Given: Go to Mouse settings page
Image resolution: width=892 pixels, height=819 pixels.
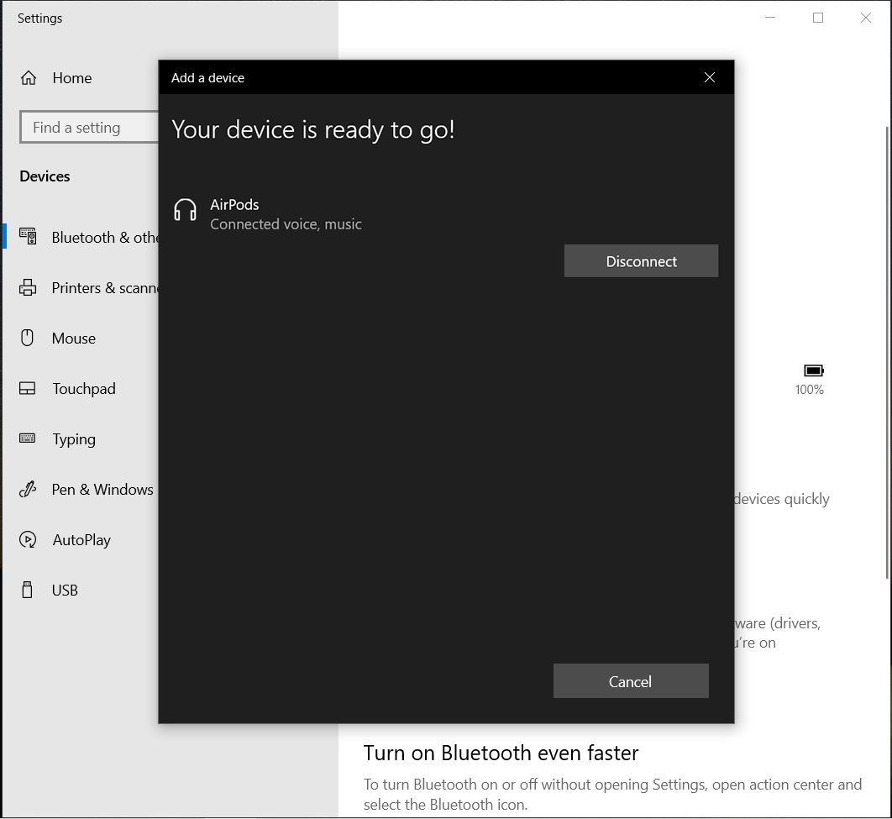Looking at the screenshot, I should 74,339.
